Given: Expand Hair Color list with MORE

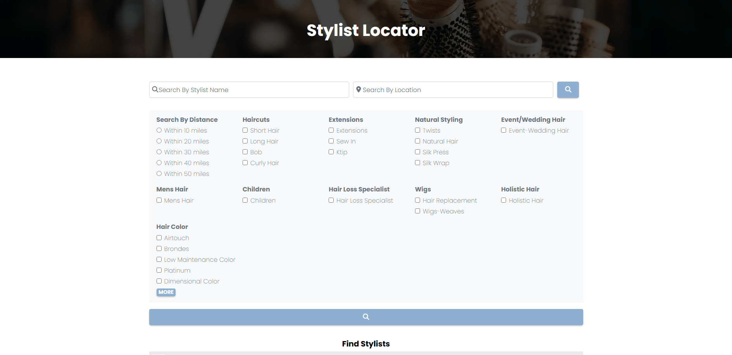Looking at the screenshot, I should pos(166,292).
